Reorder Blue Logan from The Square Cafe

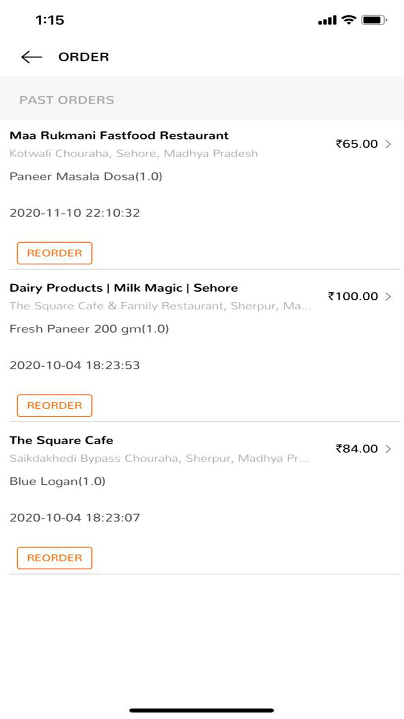(x=55, y=558)
